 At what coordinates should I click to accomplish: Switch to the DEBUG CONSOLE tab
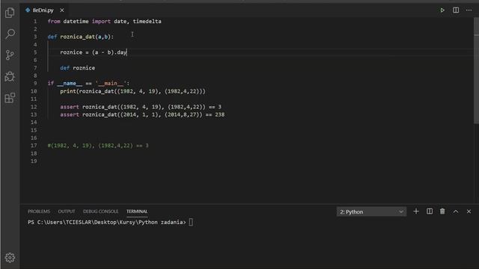click(x=100, y=211)
